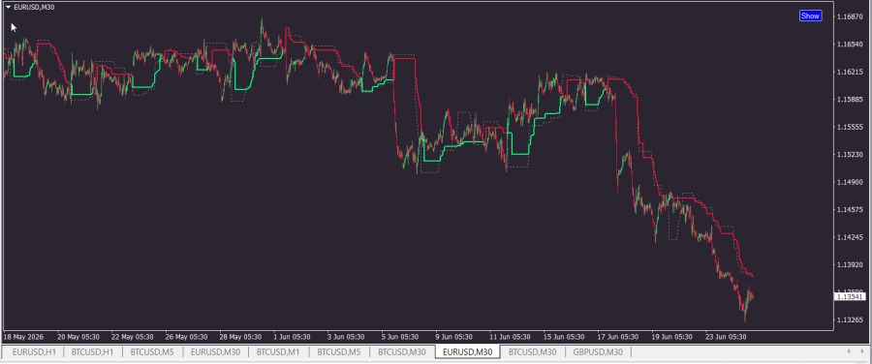Expand the EURUSD,M30 chart title arrow
Screen dimensions: 872x364
(9, 7)
